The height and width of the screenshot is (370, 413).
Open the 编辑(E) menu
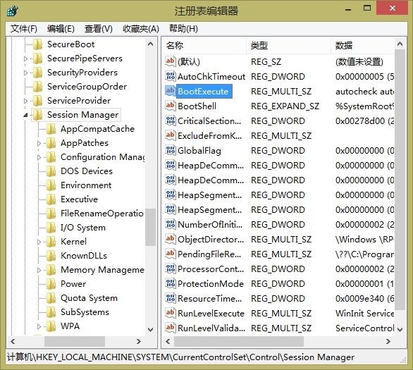tap(61, 28)
